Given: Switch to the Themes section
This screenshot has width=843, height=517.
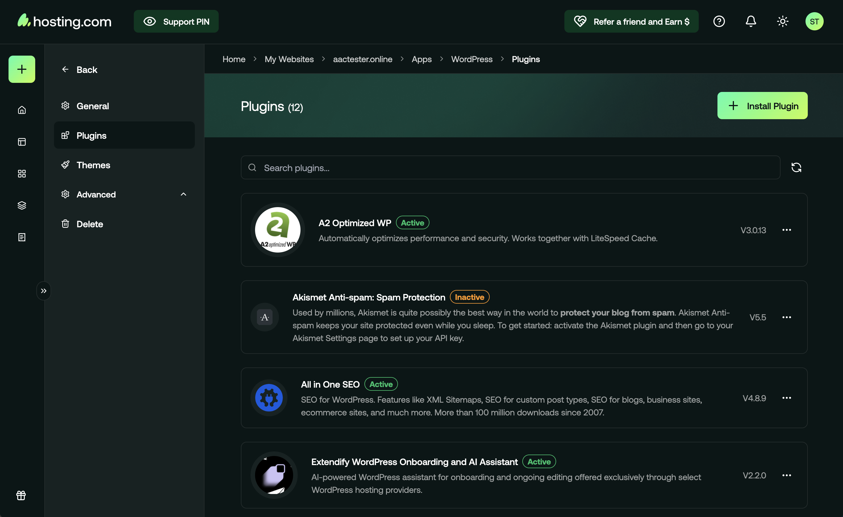Looking at the screenshot, I should [93, 165].
